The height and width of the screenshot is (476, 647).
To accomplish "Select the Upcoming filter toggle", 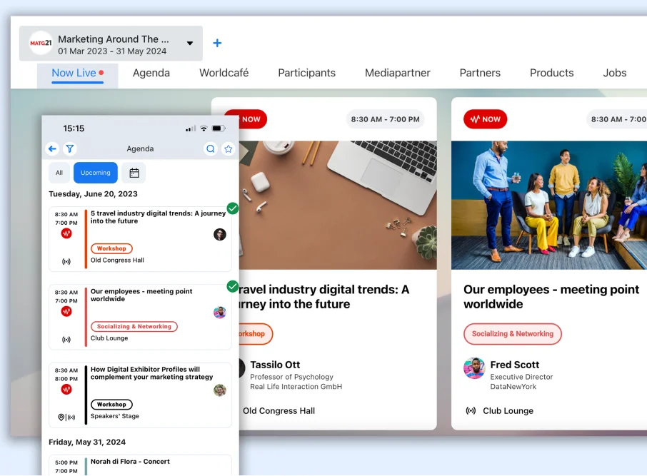I will [95, 173].
